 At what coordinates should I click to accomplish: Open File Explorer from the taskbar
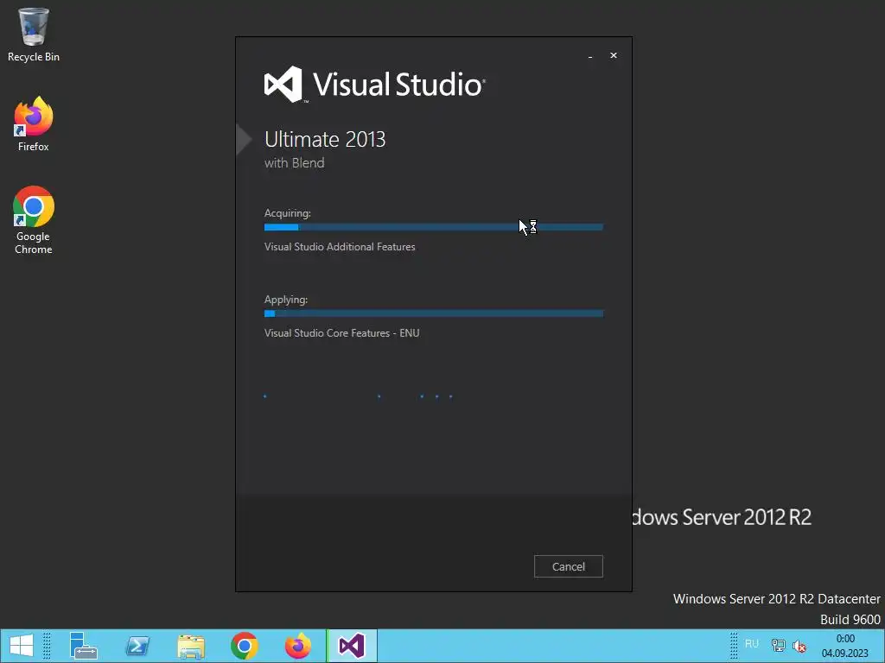click(x=191, y=646)
